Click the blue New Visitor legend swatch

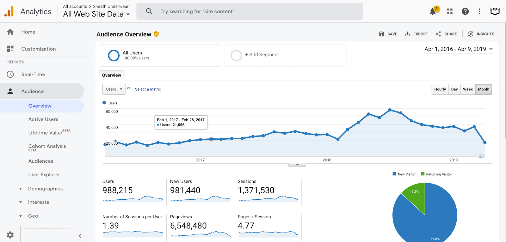click(394, 174)
